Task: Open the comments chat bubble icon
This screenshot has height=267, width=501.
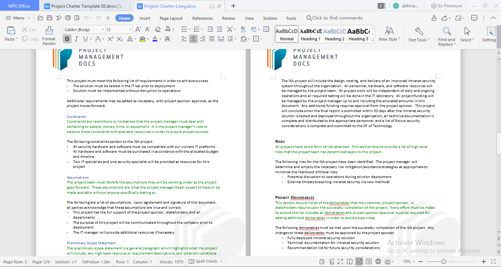Action: point(474,18)
